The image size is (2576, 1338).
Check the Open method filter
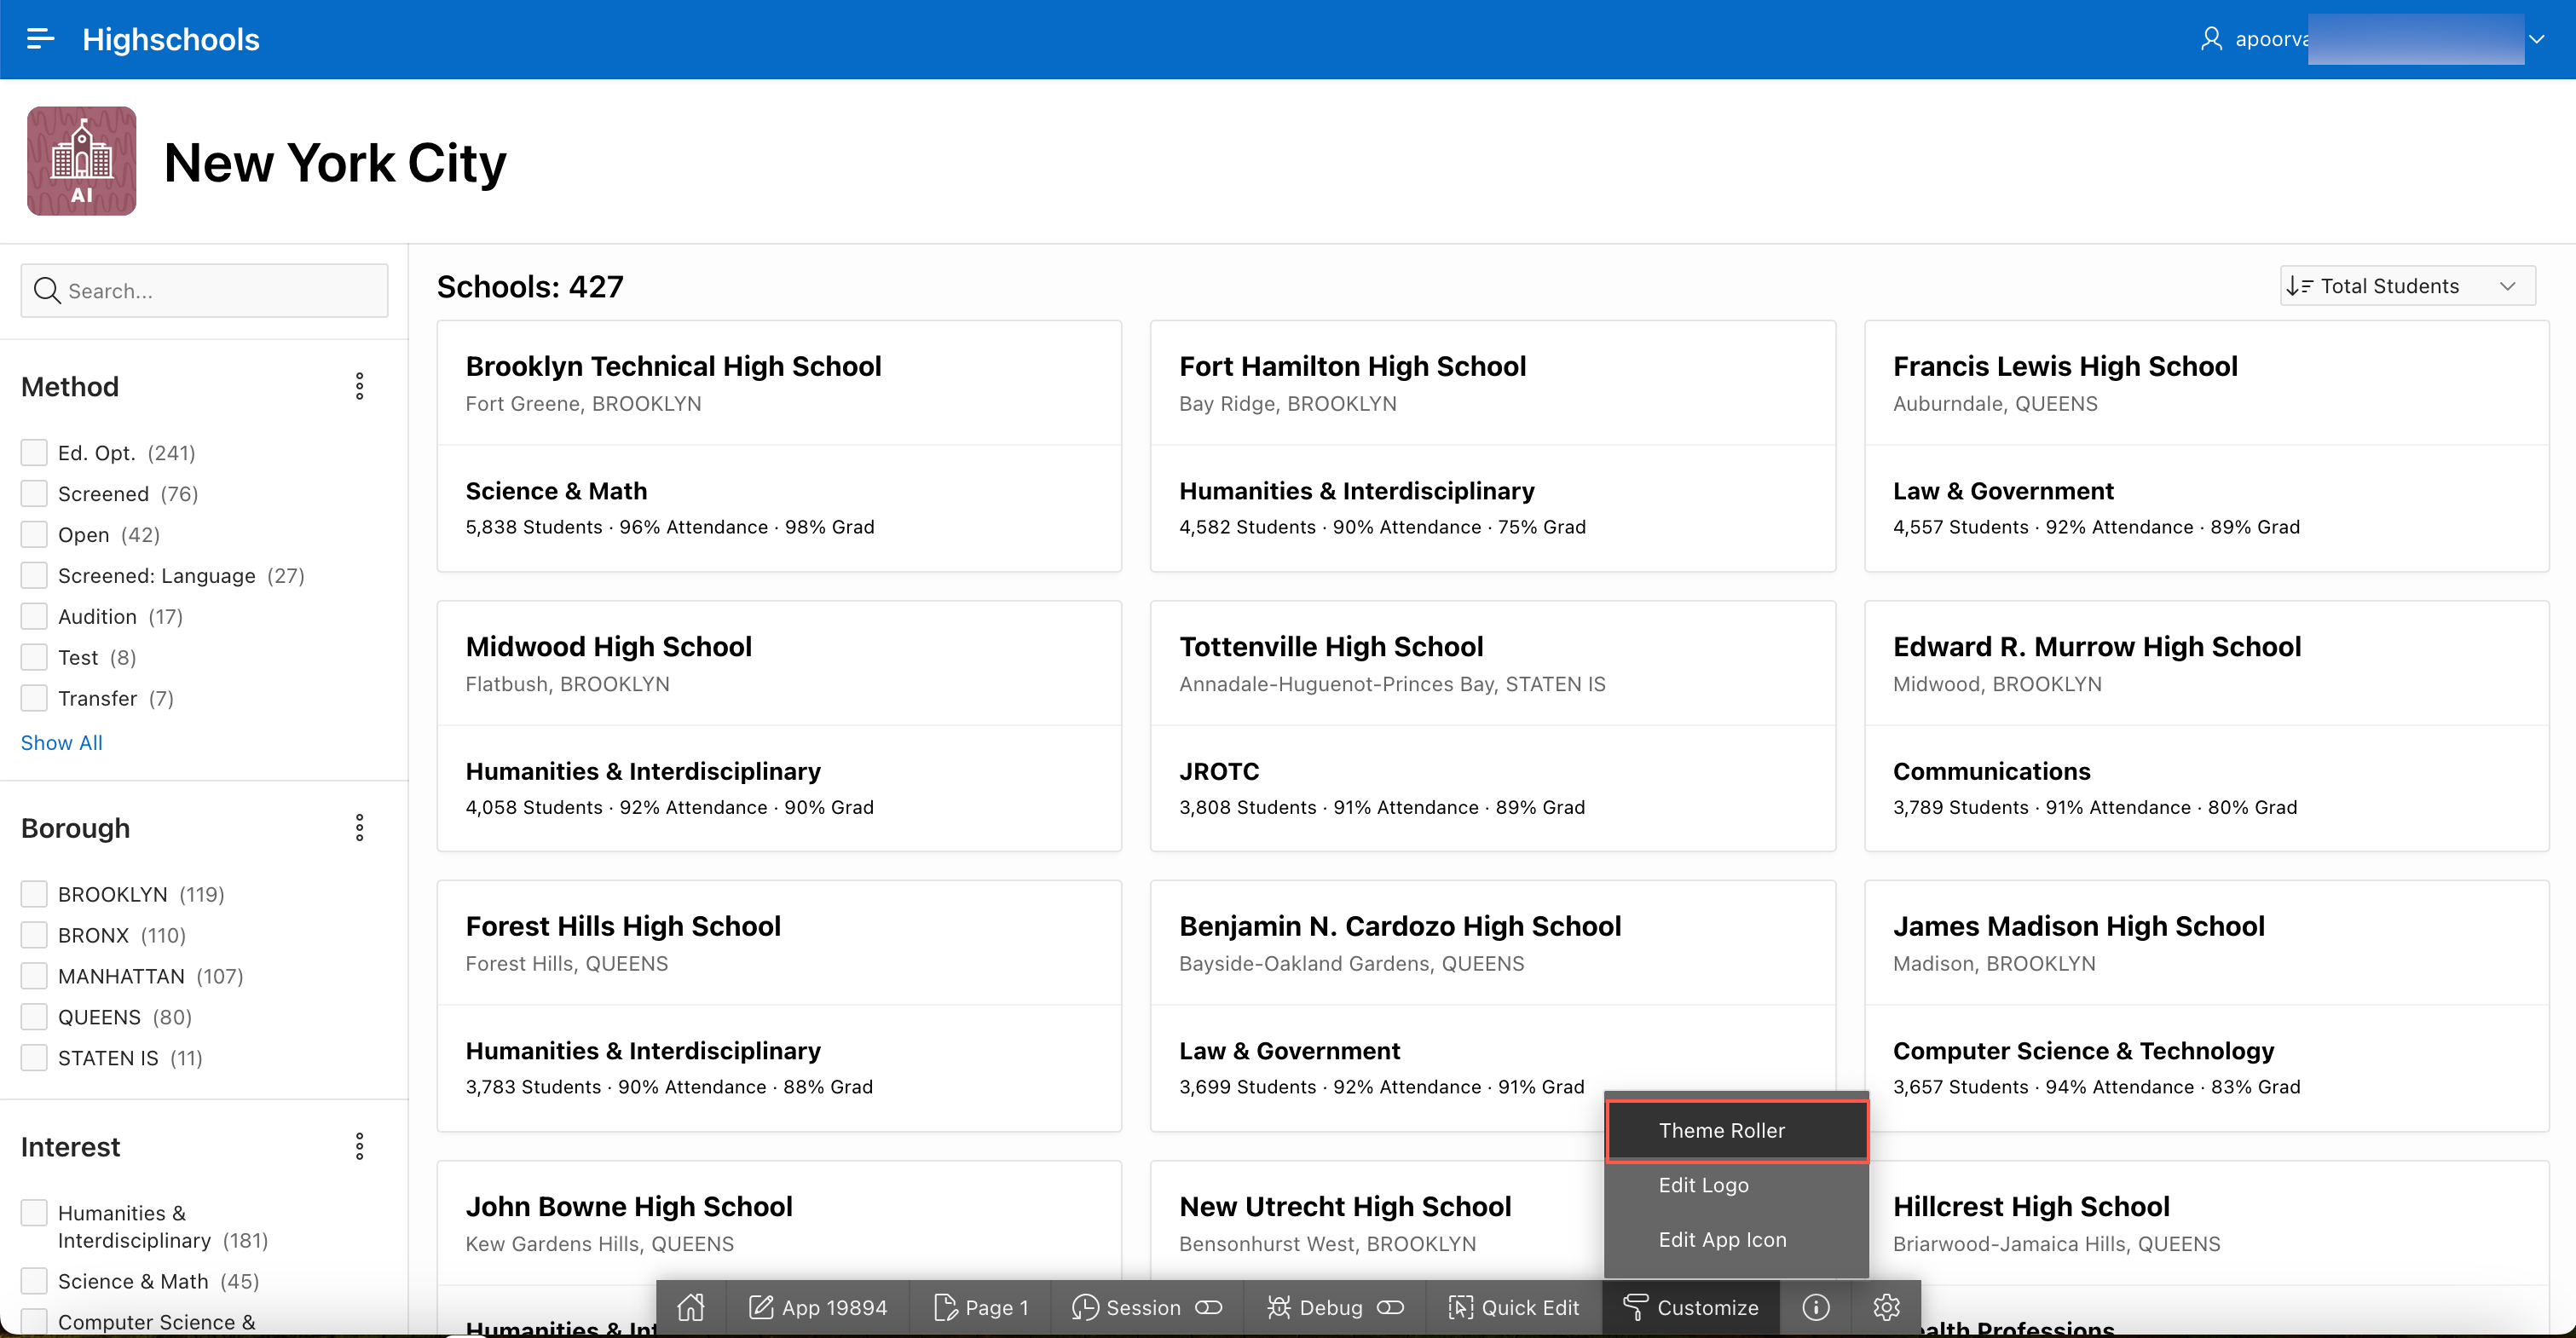click(x=34, y=535)
